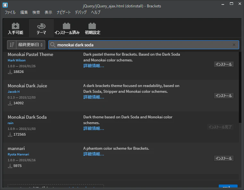Open the 検索 (Find) menu
The width and height of the screenshot is (244, 190).
[x=36, y=12]
